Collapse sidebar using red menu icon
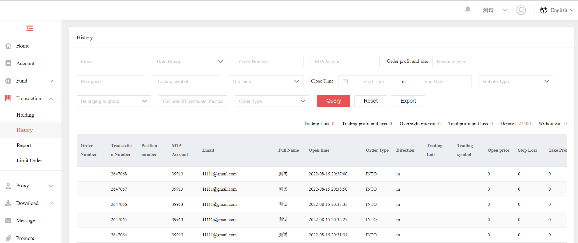The width and height of the screenshot is (578, 243). [x=30, y=28]
